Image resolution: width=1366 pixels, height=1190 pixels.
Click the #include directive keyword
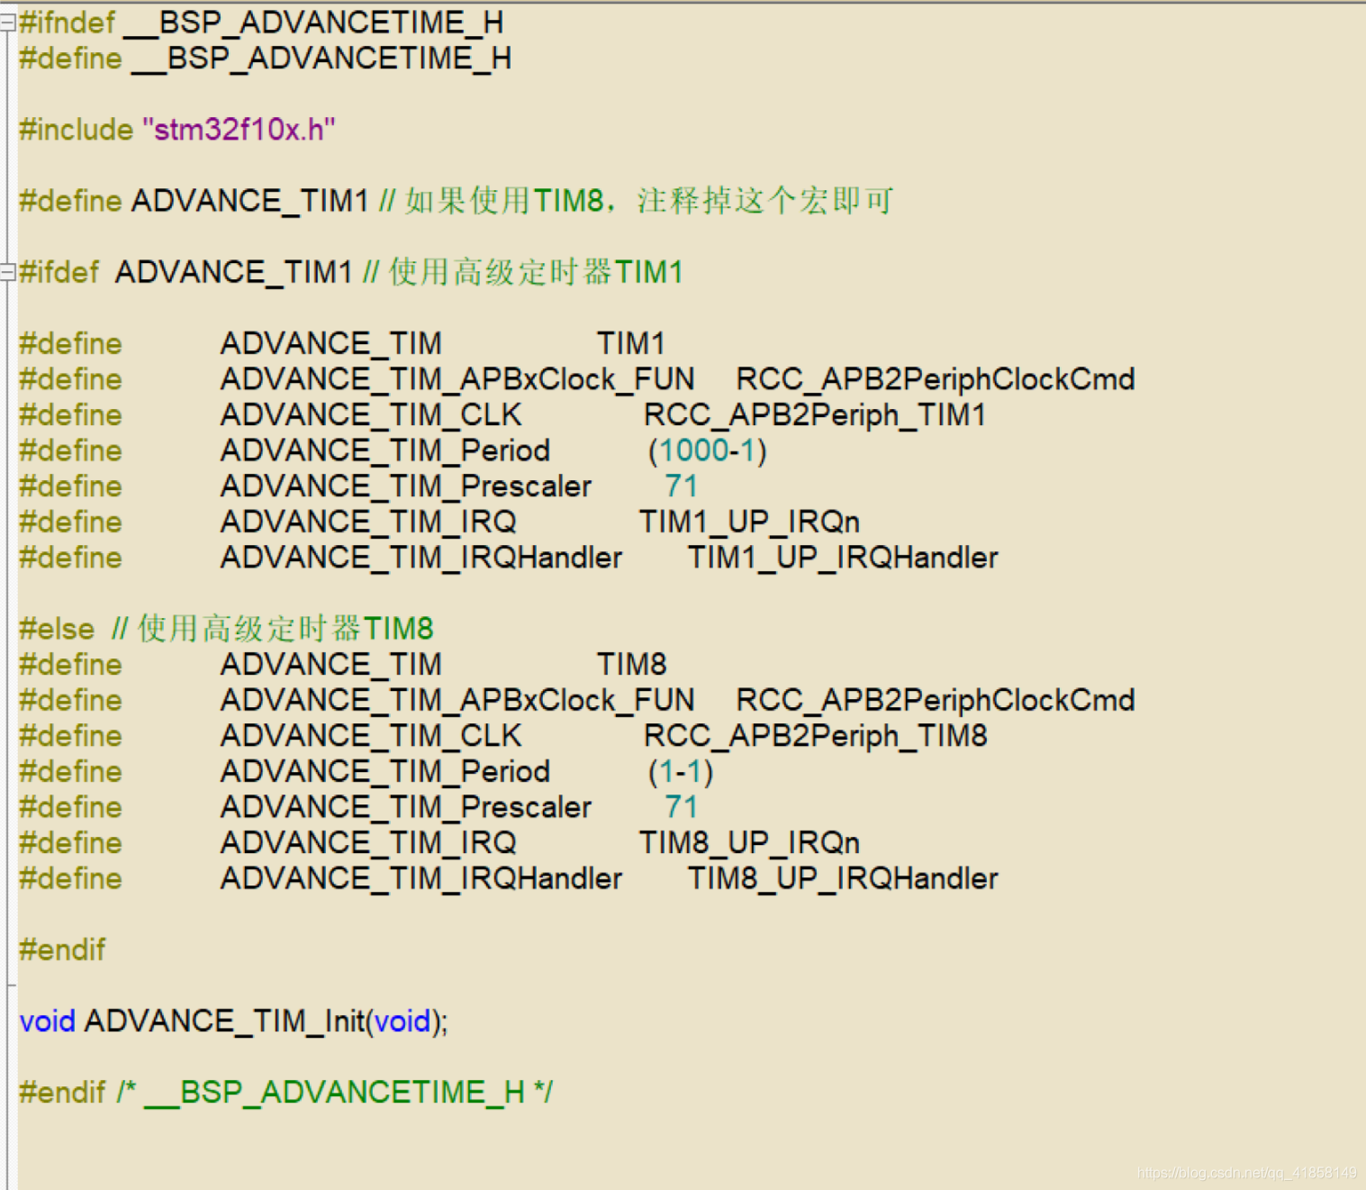(x=77, y=130)
